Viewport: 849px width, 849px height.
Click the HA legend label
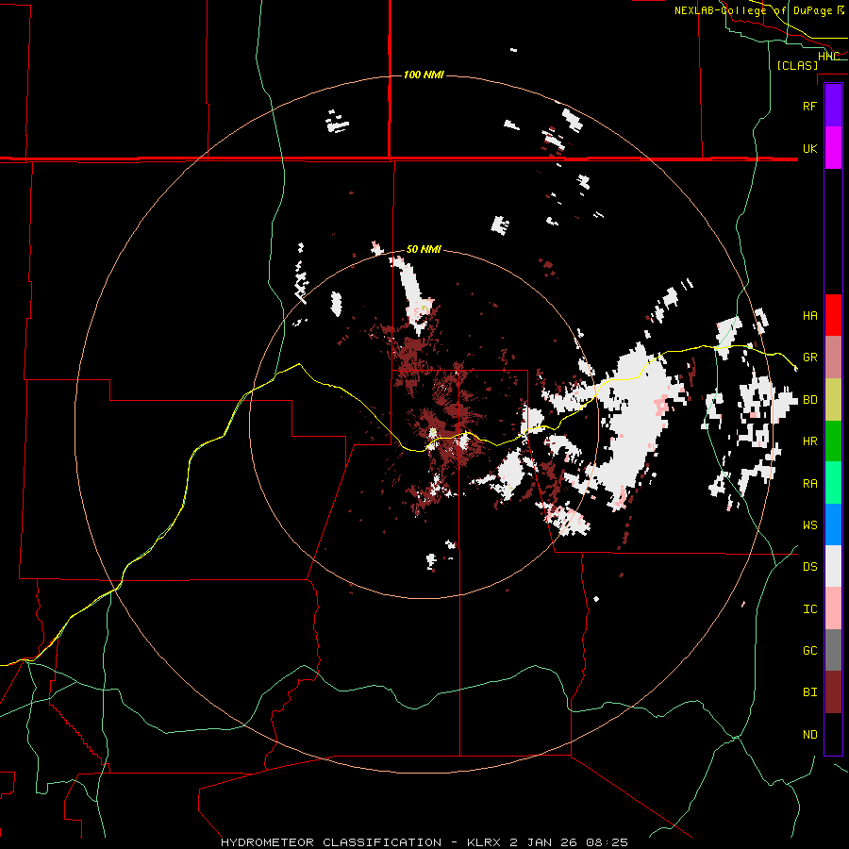click(809, 316)
